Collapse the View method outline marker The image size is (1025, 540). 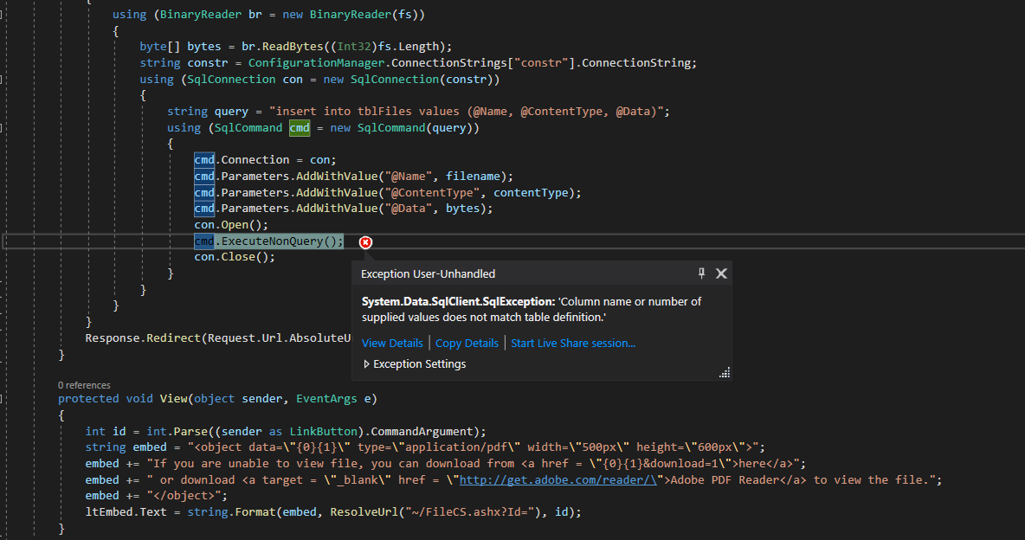click(2, 399)
